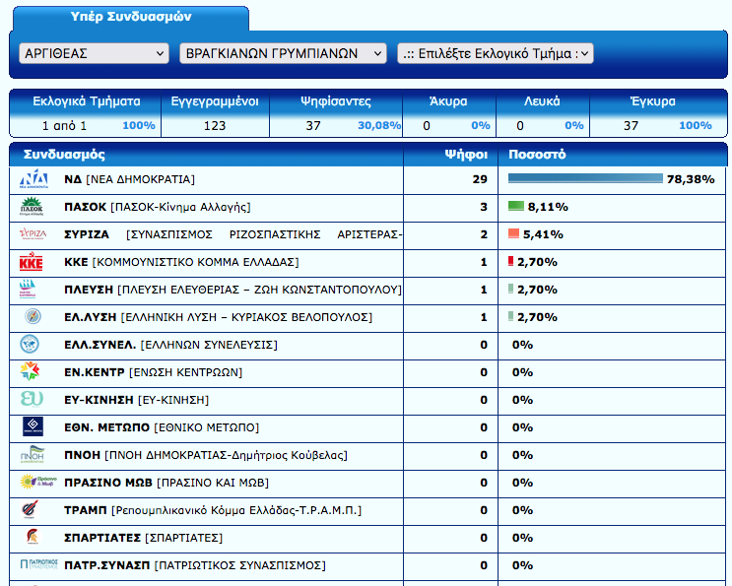
Task: Click the ΕΝ.ΚΕΝΤΡ colorful star logo
Action: click(x=33, y=372)
